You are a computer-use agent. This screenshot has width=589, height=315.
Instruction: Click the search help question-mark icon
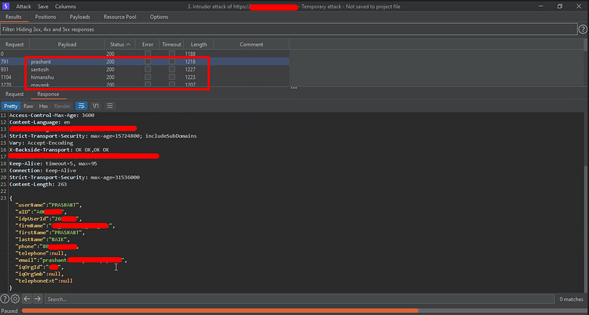point(5,299)
